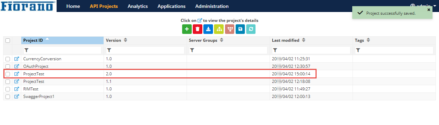Viewport: 439px width, 125px height.
Task: Open details for the CurrencyConversion project
Action: point(16,59)
